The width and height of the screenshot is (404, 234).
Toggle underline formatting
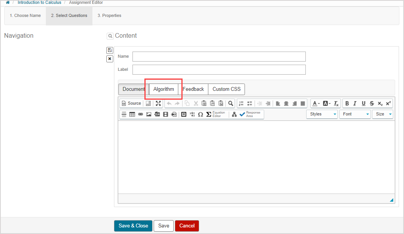(x=363, y=103)
